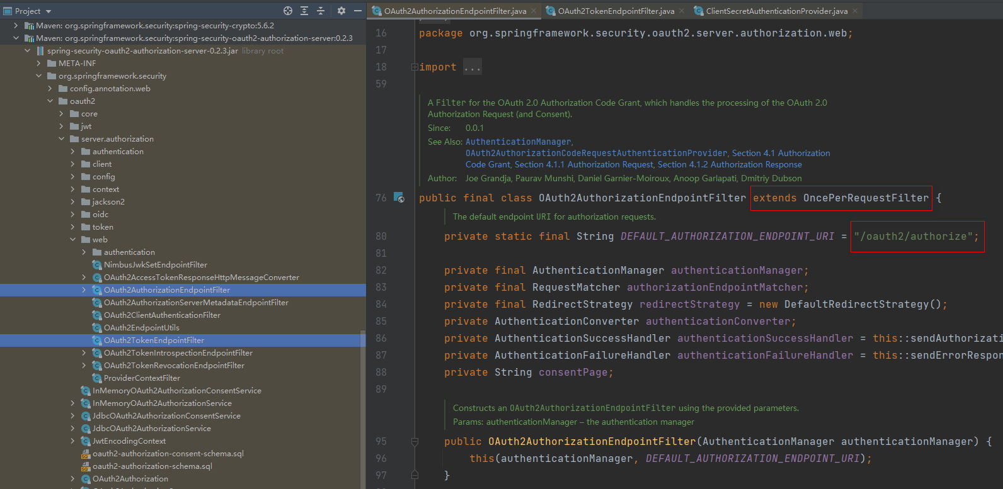Open OAuth2AuthorizationServerMetadataEndpointFilter class
1003x489 pixels.
[196, 303]
